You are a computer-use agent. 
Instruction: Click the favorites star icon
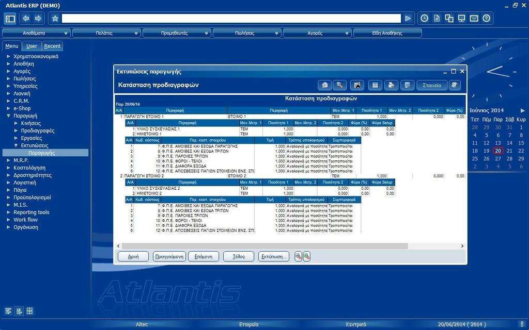point(55,19)
